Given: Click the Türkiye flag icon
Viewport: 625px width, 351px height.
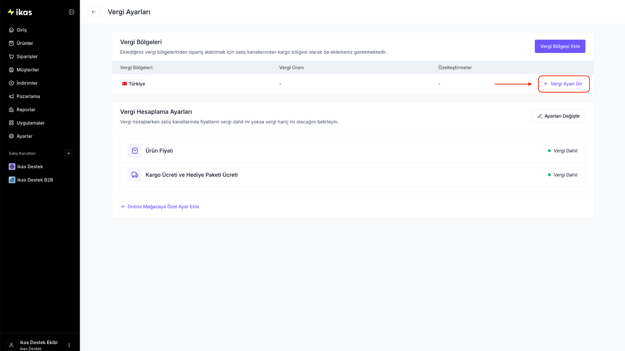Looking at the screenshot, I should pos(124,84).
